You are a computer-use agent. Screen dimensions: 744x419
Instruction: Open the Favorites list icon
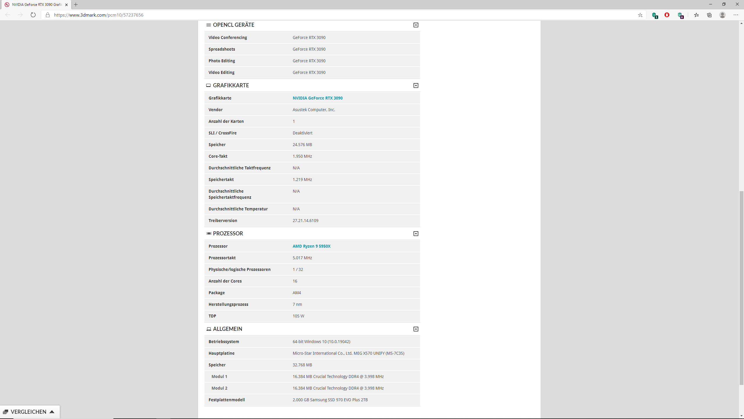click(696, 15)
